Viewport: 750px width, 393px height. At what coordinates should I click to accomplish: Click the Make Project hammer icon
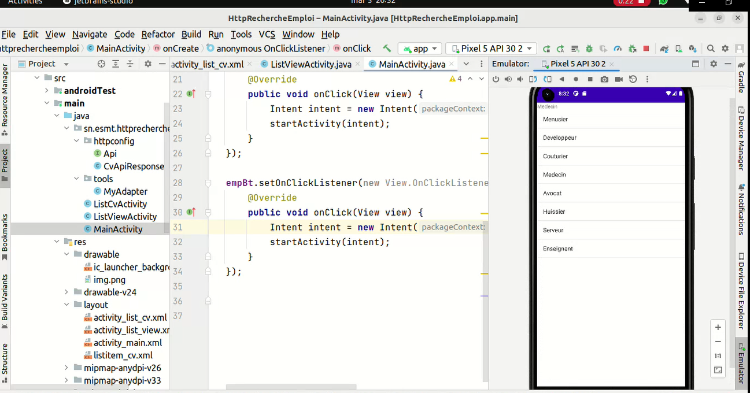pos(387,49)
